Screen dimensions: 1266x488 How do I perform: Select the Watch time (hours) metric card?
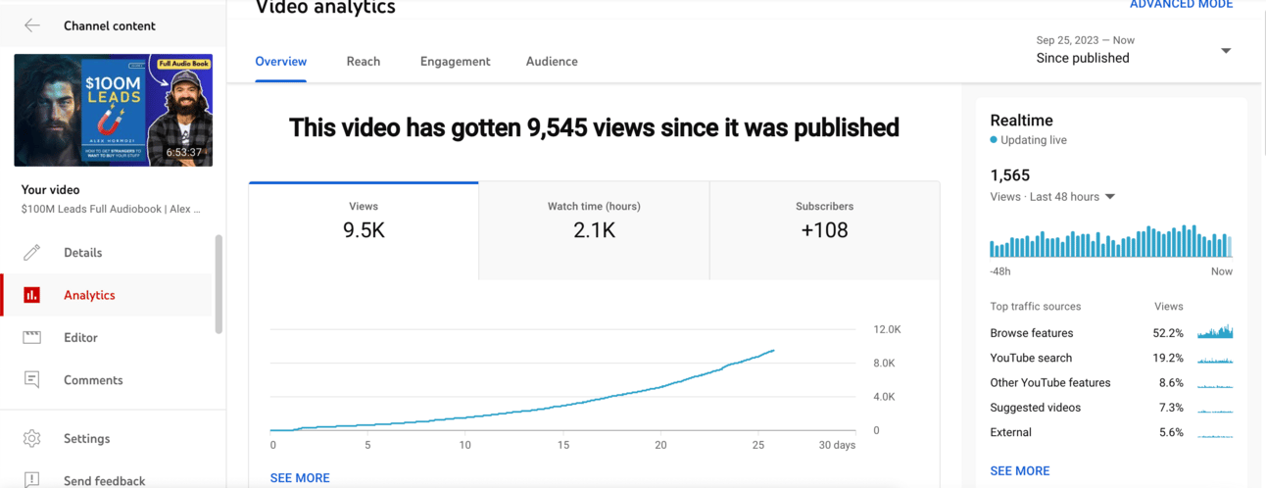(x=594, y=231)
